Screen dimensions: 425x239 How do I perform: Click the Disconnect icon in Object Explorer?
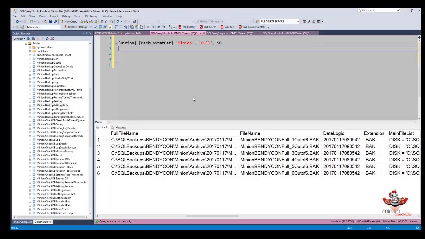pos(33,39)
